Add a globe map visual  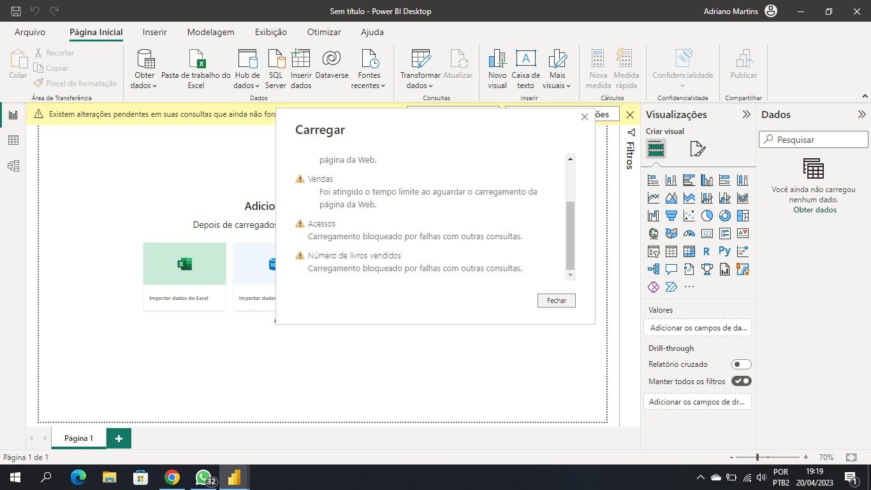click(654, 234)
